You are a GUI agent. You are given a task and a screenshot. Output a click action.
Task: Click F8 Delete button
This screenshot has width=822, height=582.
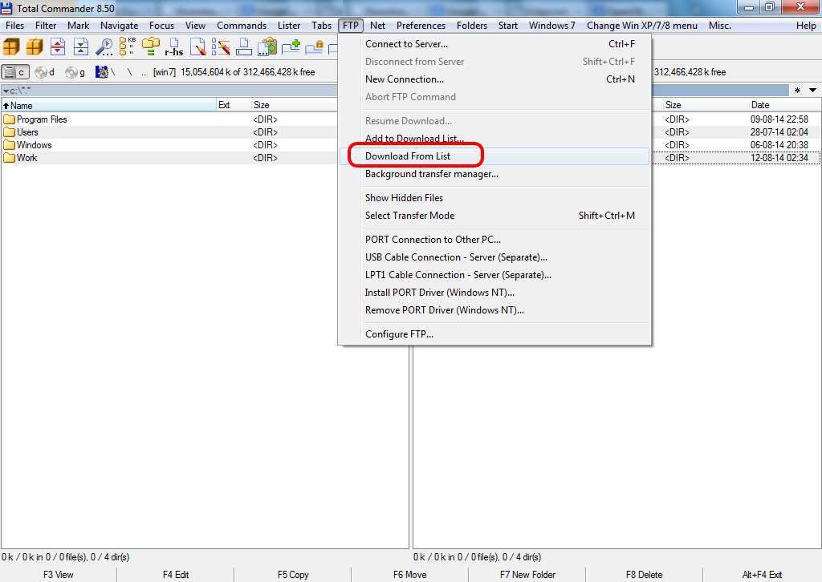point(645,574)
